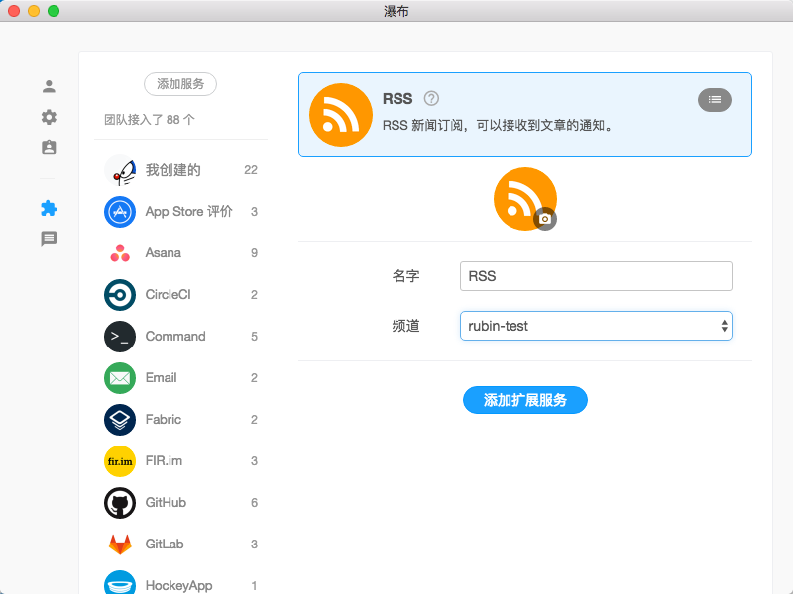Click the 名字 field label
Viewport: 793px width, 594px height.
(x=405, y=276)
